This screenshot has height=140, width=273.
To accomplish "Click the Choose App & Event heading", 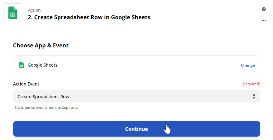I will click(x=41, y=46).
